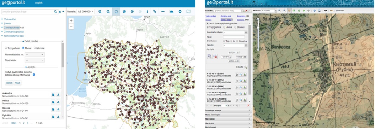Choose 'Nesvarbu' for Orientuotas option
375x129 pixels.
point(237,41)
